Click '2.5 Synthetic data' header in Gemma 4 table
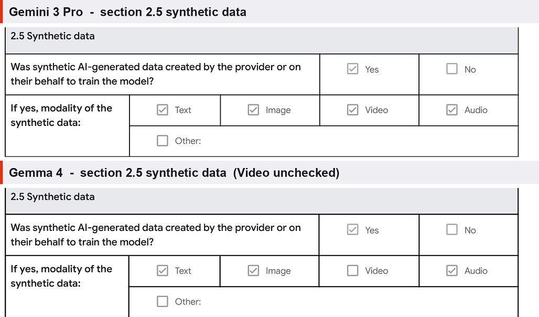This screenshot has height=317, width=539. click(52, 197)
